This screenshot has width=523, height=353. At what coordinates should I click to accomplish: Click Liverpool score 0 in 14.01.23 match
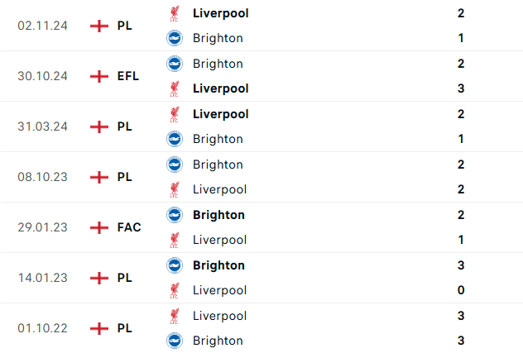click(x=461, y=290)
